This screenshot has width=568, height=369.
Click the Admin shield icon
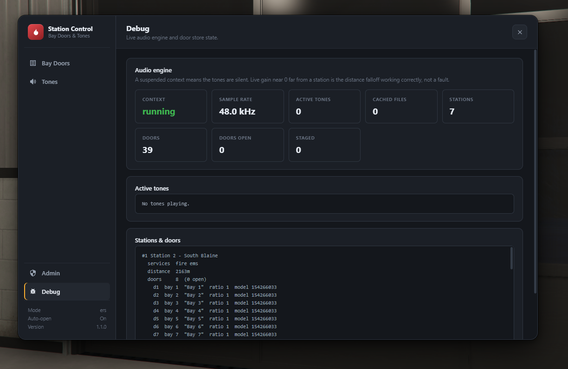pyautogui.click(x=33, y=273)
